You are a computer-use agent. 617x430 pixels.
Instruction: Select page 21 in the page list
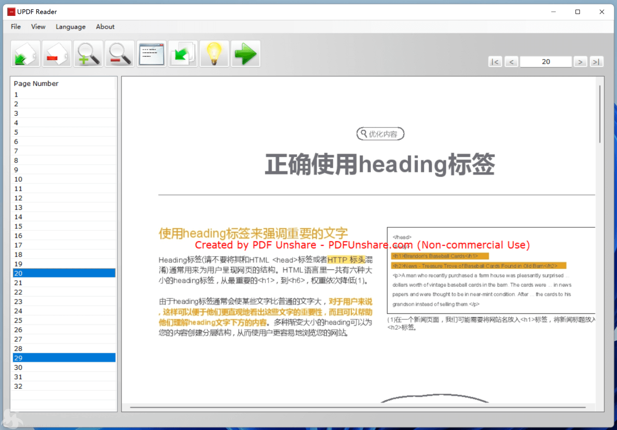click(64, 282)
